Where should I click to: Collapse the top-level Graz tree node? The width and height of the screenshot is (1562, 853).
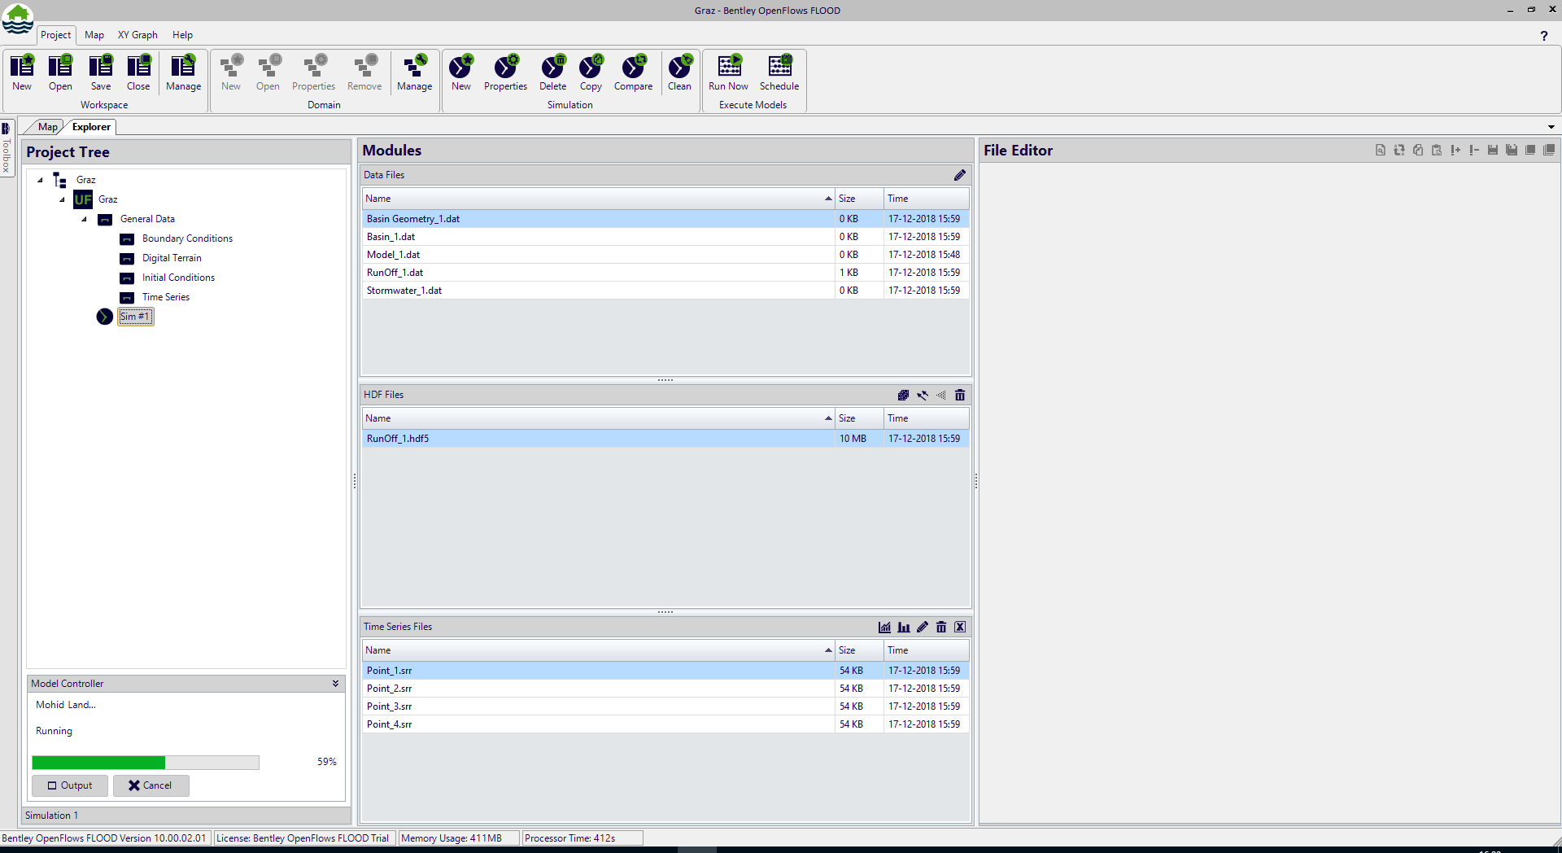40,180
